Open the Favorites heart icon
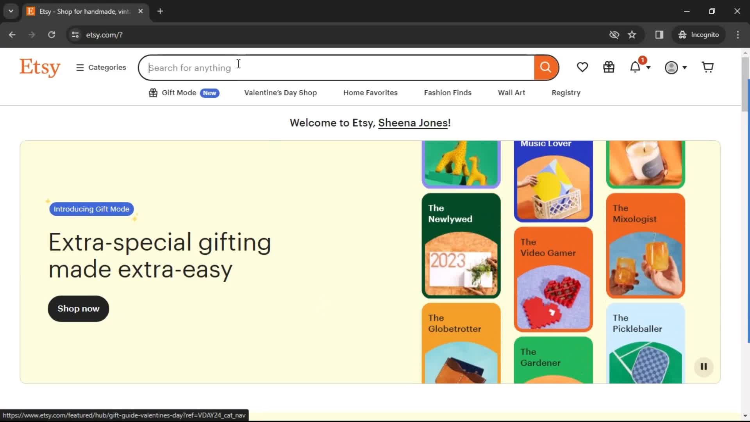 click(x=582, y=67)
